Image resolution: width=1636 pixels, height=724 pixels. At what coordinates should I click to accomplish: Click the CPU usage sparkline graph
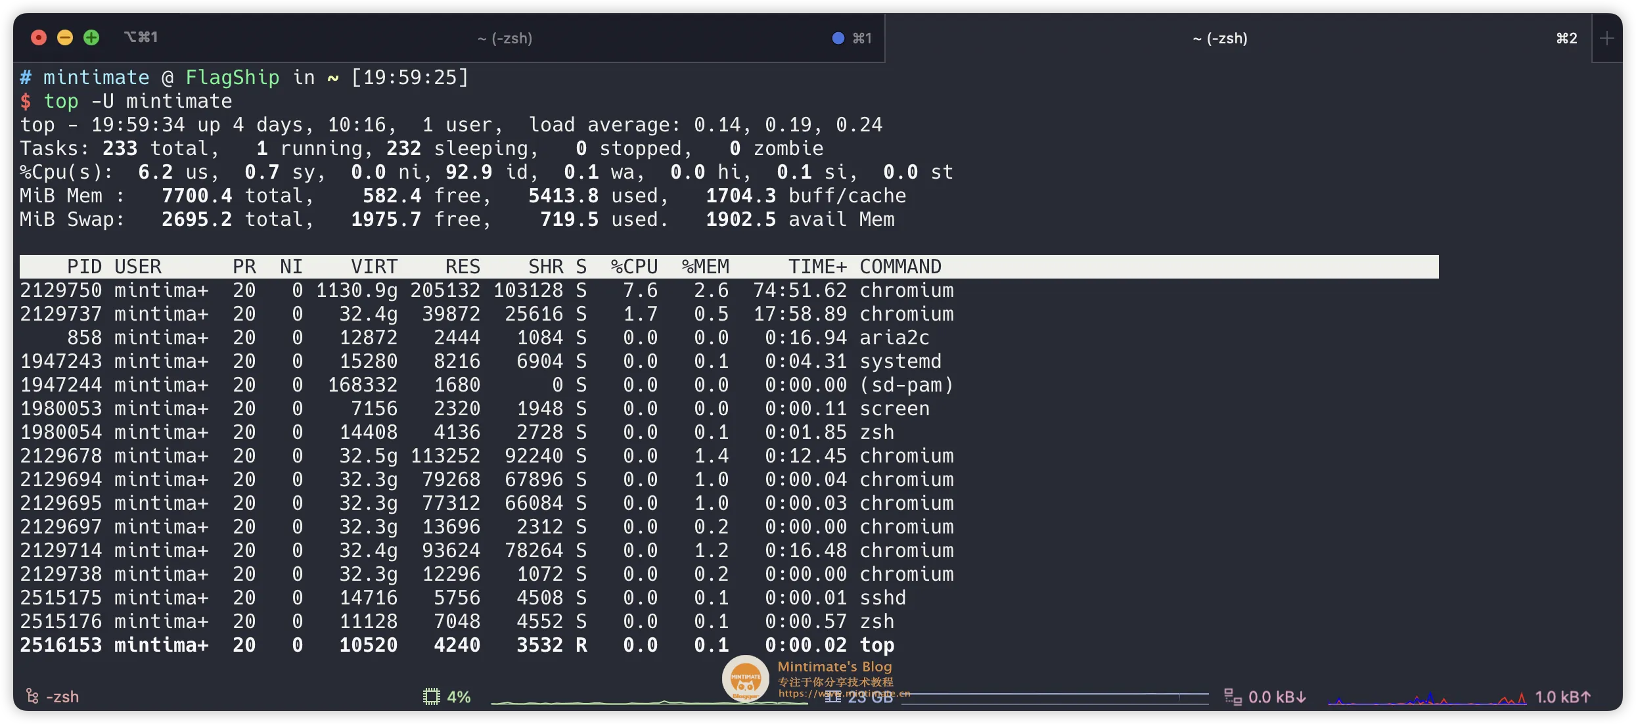click(649, 702)
